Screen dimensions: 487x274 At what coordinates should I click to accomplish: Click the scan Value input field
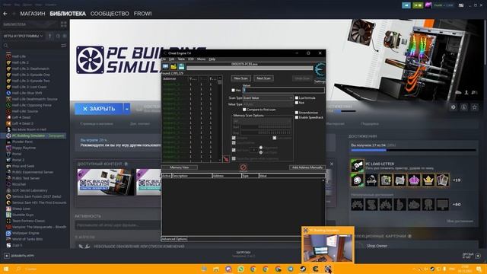pyautogui.click(x=284, y=90)
